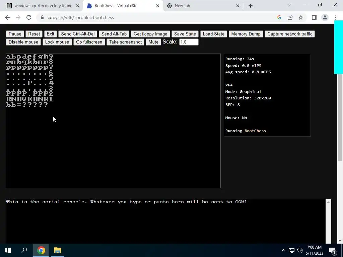Click serial console scroll up arrow
The height and width of the screenshot is (257, 343).
click(328, 202)
